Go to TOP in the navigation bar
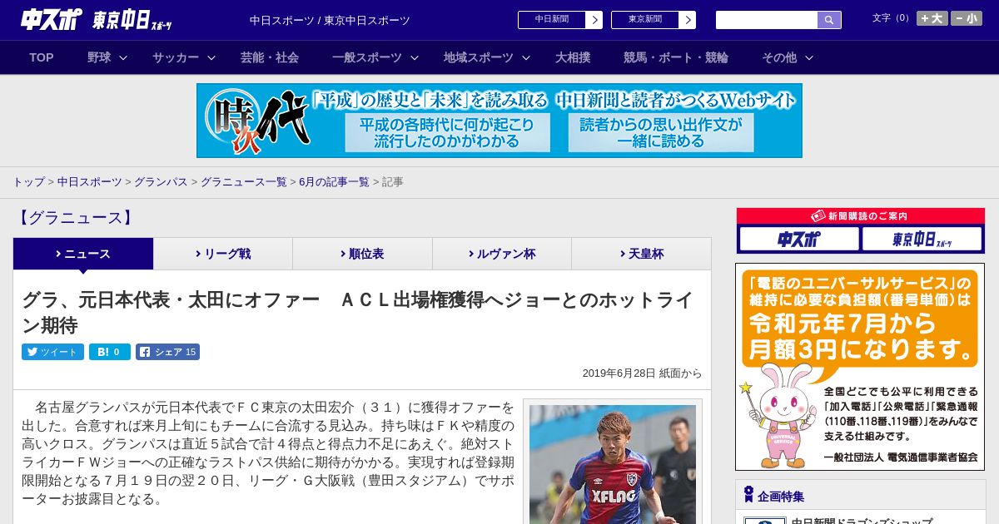This screenshot has height=524, width=999. point(42,57)
